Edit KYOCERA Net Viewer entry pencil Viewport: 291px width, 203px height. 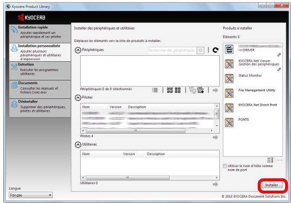click(279, 69)
